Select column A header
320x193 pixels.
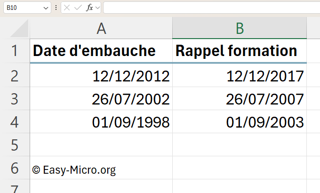coord(101,28)
